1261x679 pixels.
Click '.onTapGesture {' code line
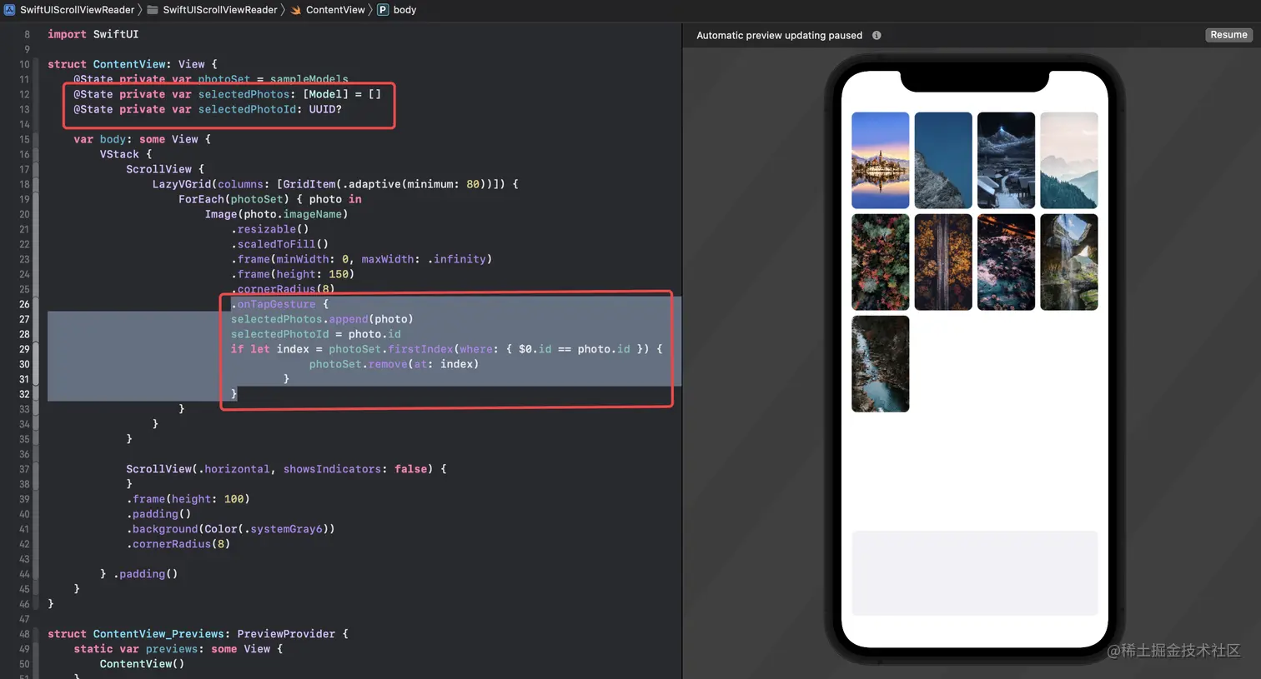(279, 304)
